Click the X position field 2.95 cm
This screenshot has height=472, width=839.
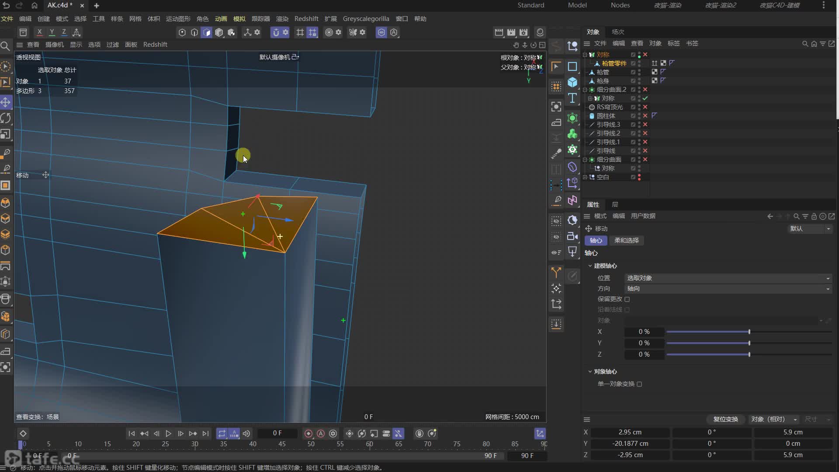tap(630, 432)
